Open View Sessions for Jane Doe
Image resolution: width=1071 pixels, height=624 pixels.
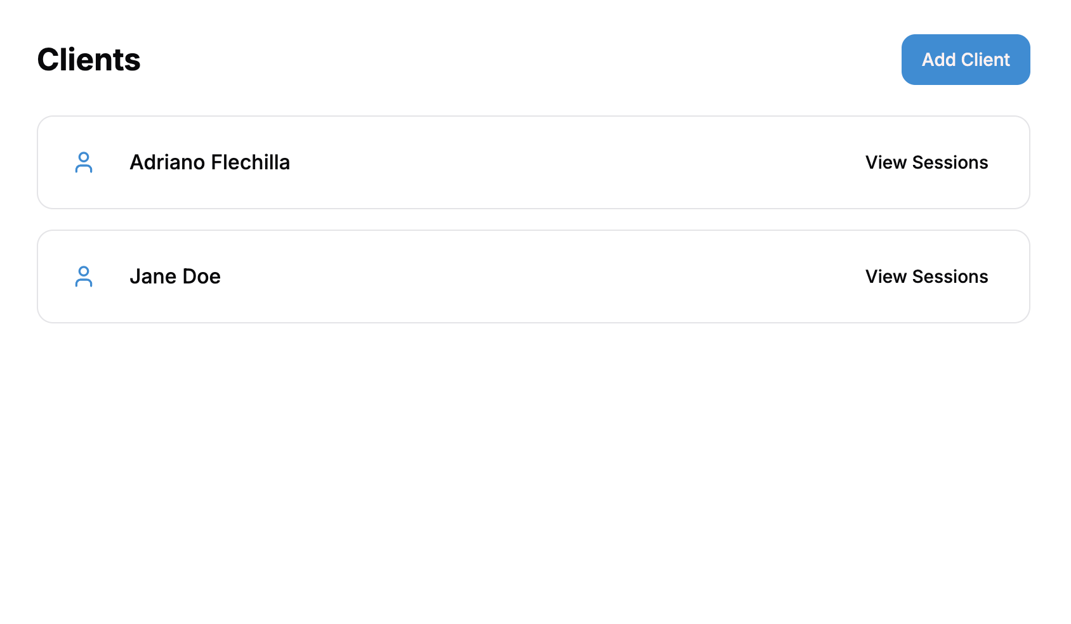coord(926,276)
